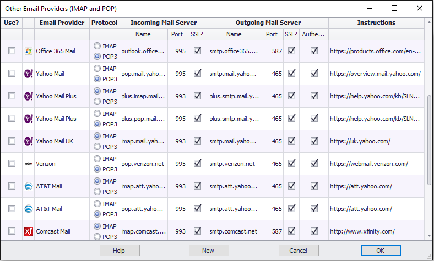Open the webmail.verizon.com instructions link
Screen dimensions: 434x261
369,164
